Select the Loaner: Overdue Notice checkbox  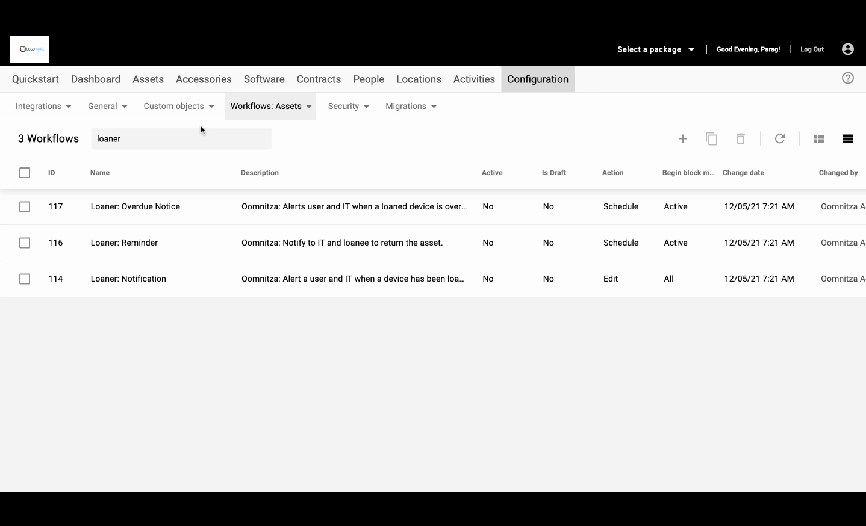(x=25, y=207)
